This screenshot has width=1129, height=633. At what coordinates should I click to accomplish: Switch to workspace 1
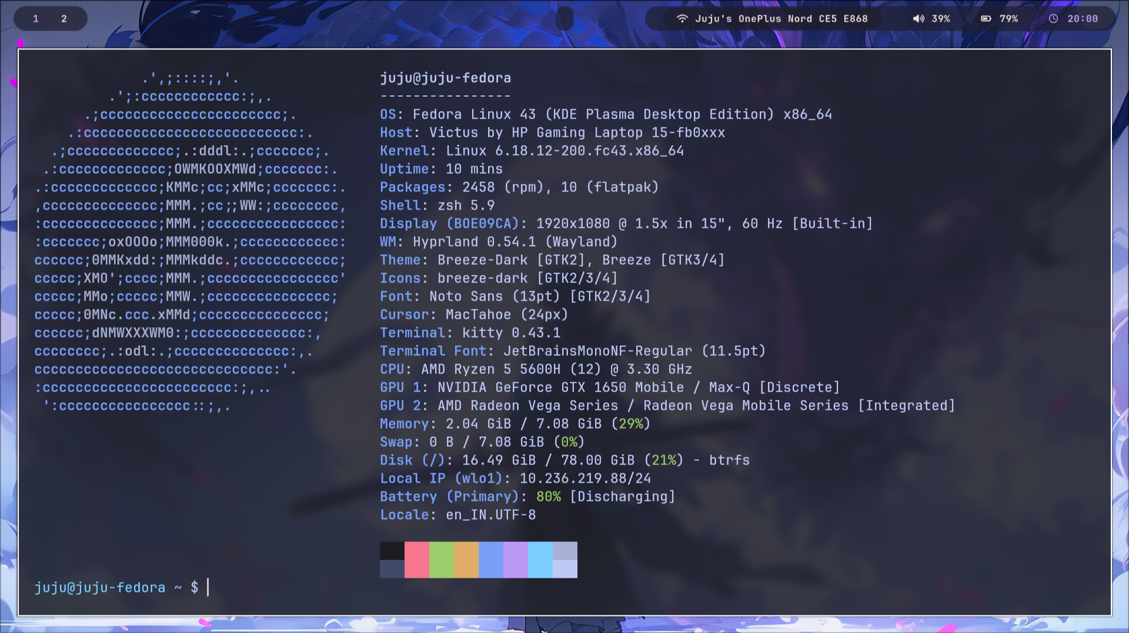(x=36, y=19)
